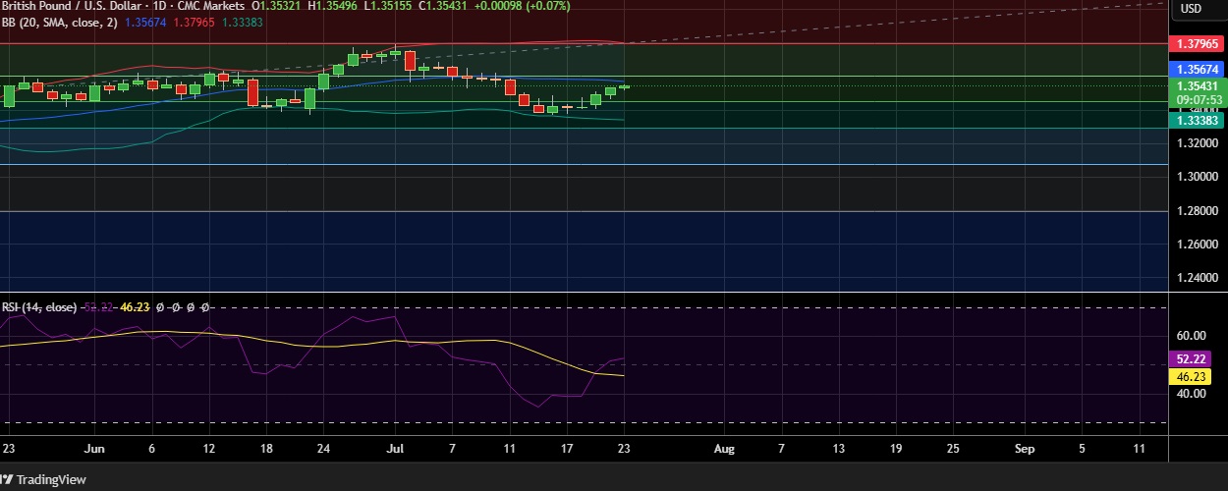
Task: Click the 1.32000 price scale value
Action: click(x=1199, y=143)
